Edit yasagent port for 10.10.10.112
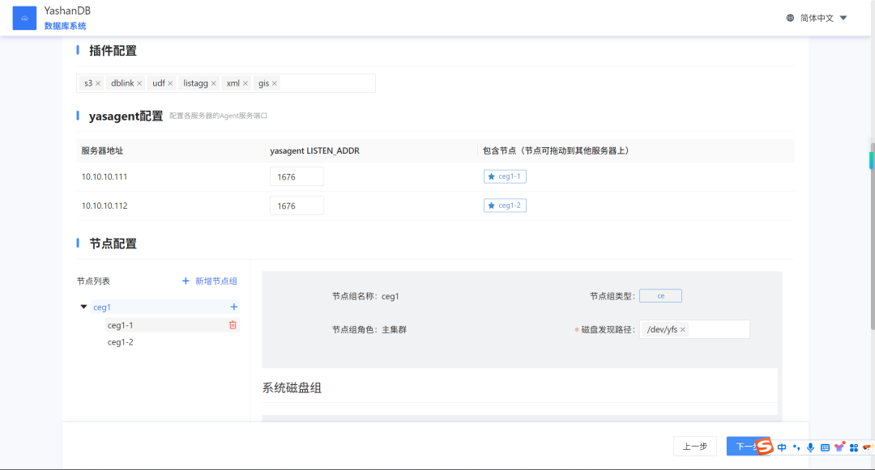This screenshot has height=470, width=875. pos(297,205)
